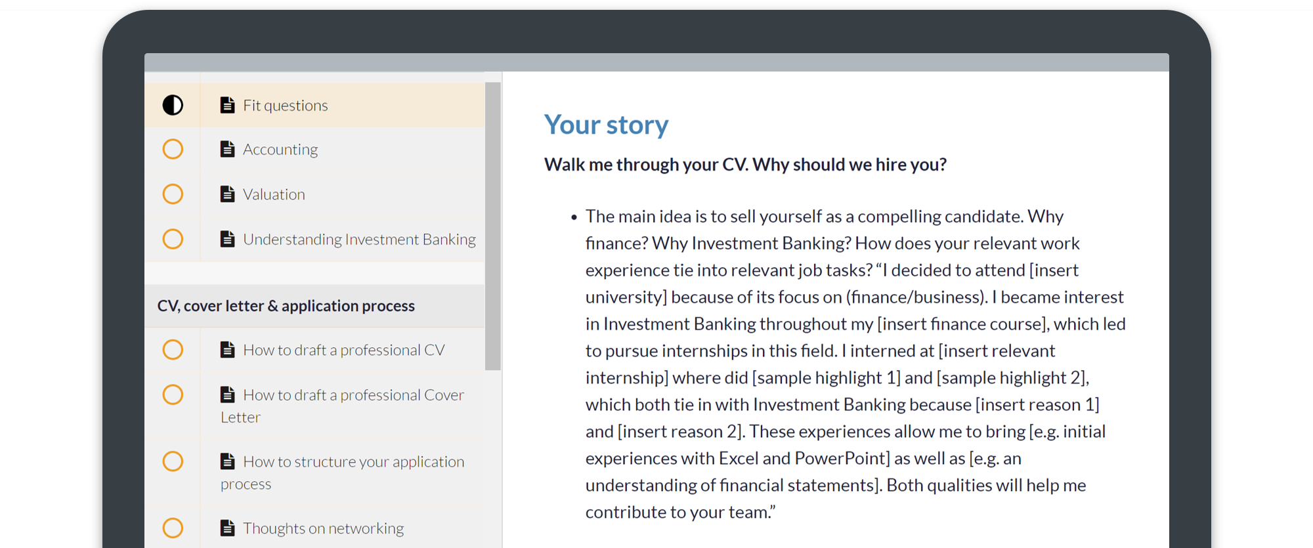This screenshot has width=1313, height=548.
Task: Click document icon beside Understanding Investment Banking
Action: point(227,239)
